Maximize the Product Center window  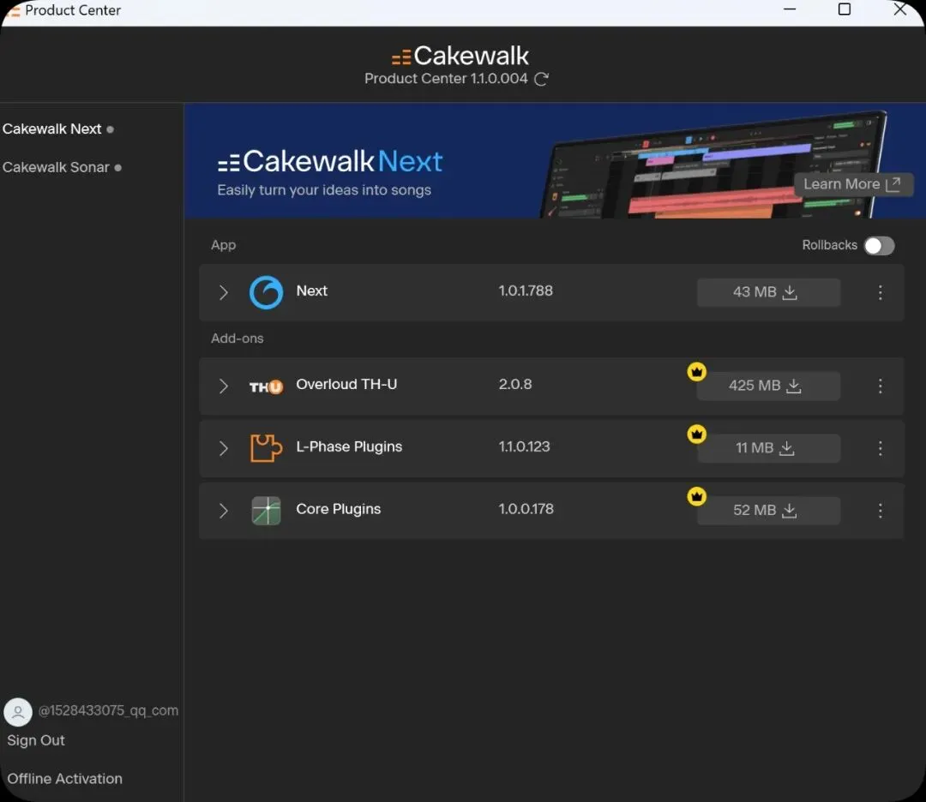845,9
